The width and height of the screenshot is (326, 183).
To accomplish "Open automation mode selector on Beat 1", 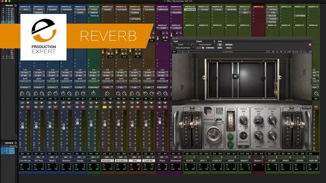I will [52, 82].
